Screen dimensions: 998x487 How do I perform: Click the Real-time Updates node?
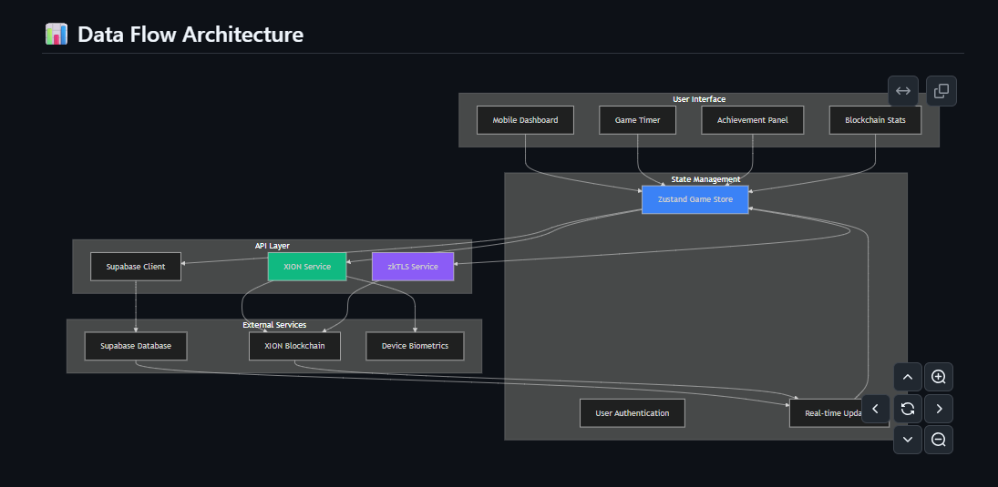839,413
